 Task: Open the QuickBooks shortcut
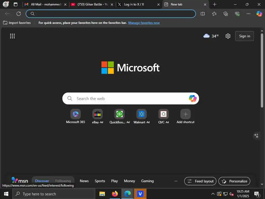120,117
